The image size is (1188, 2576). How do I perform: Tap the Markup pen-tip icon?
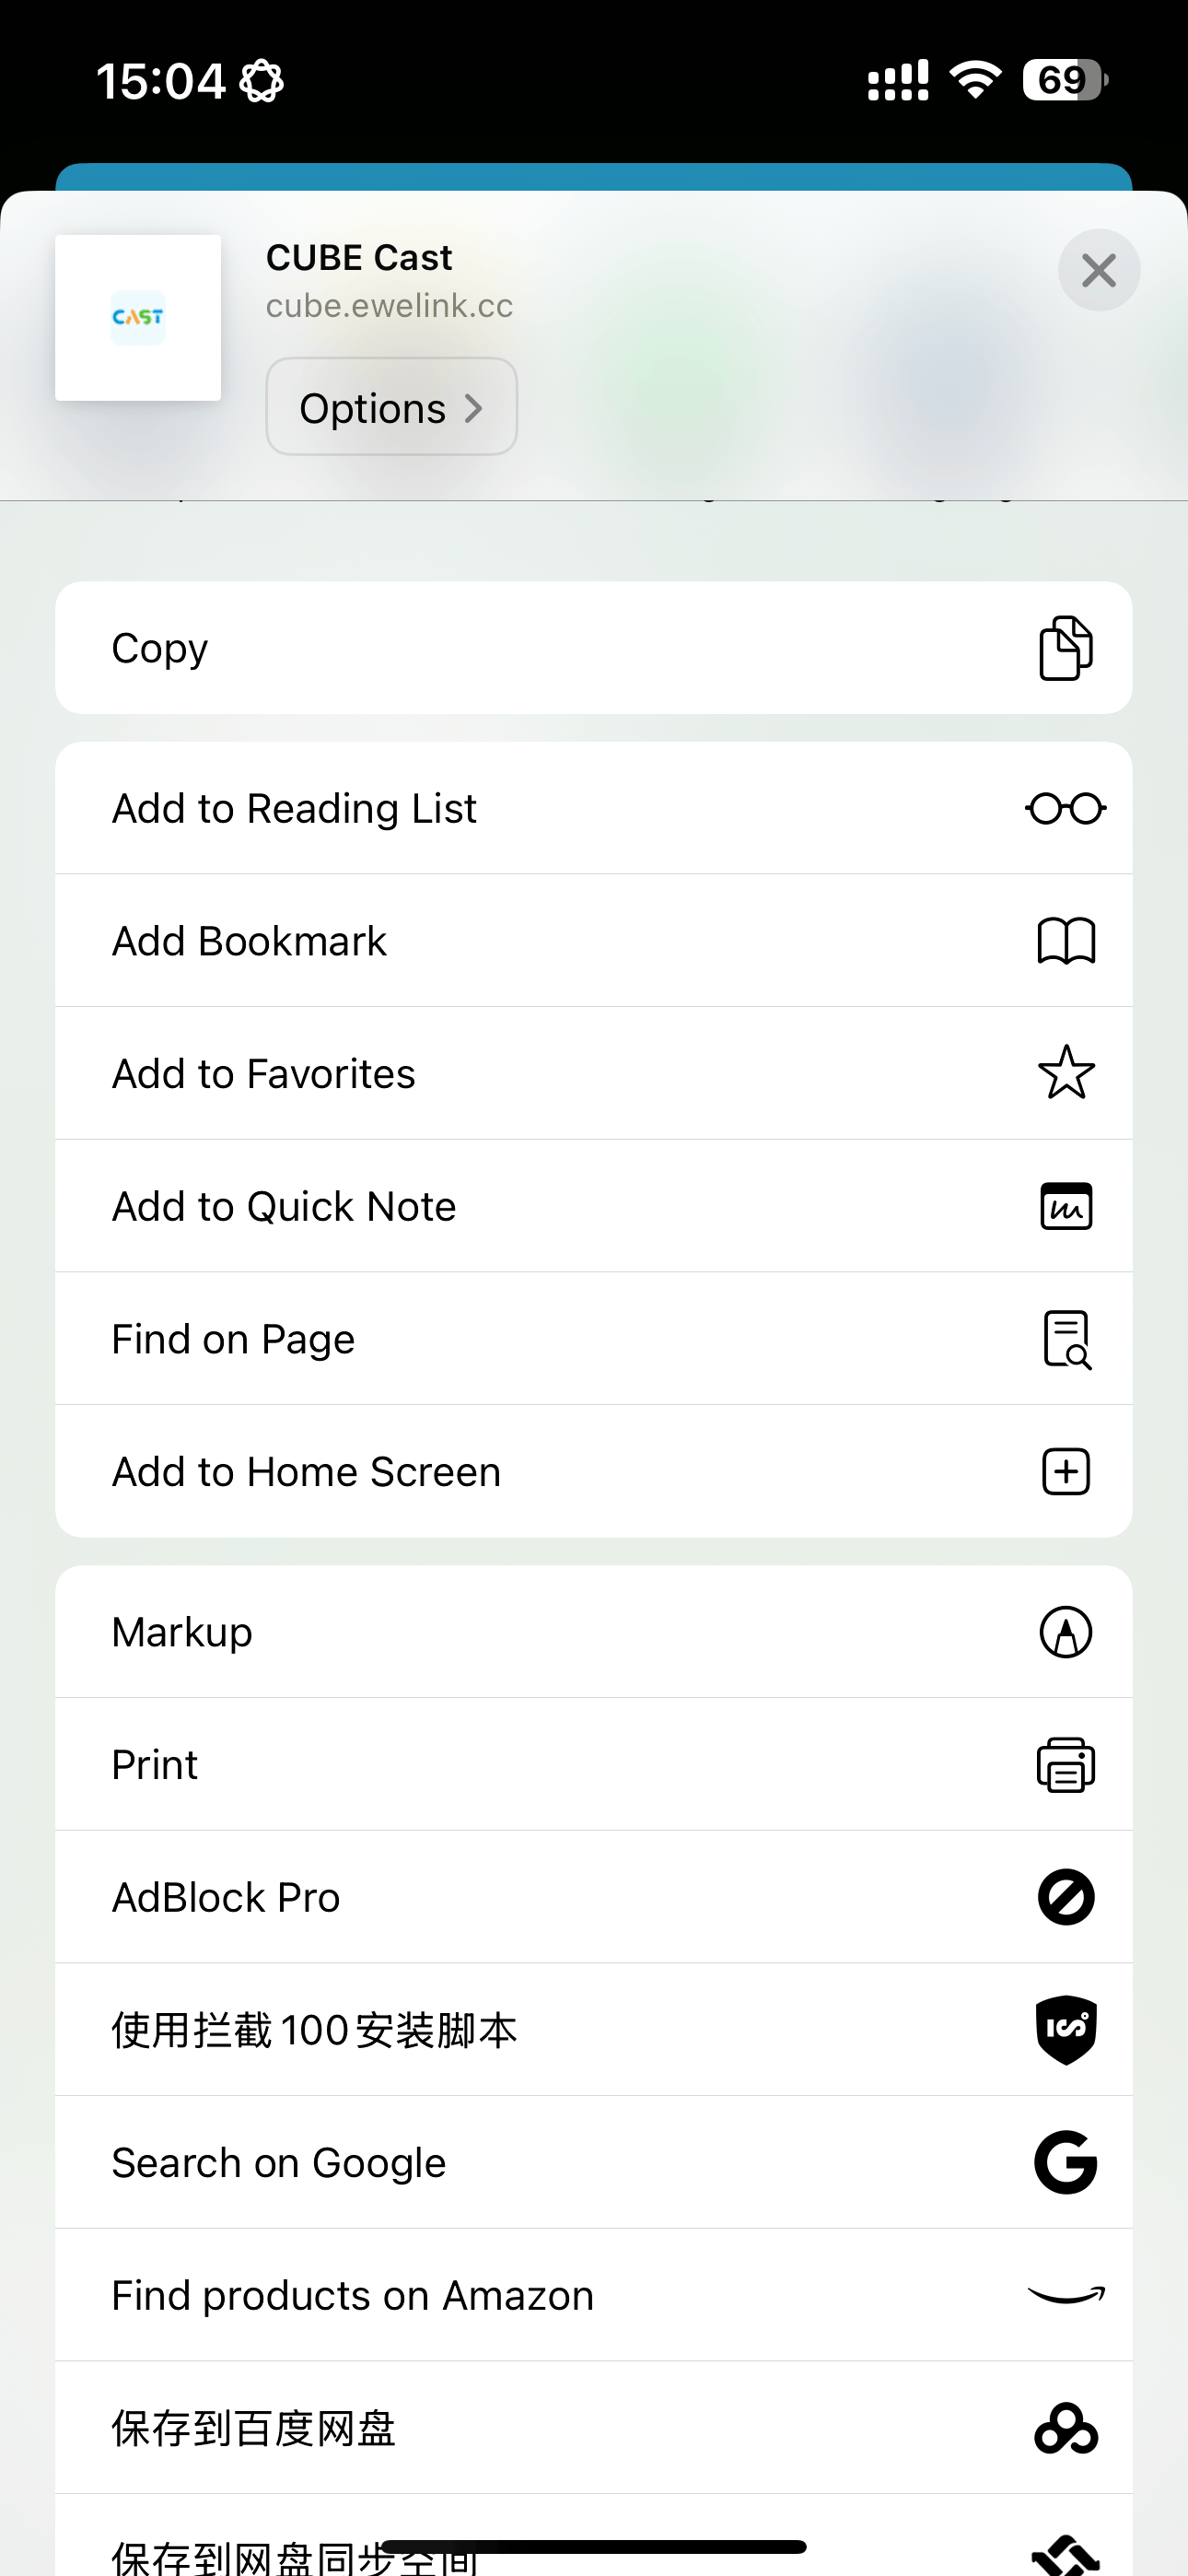click(x=1066, y=1632)
